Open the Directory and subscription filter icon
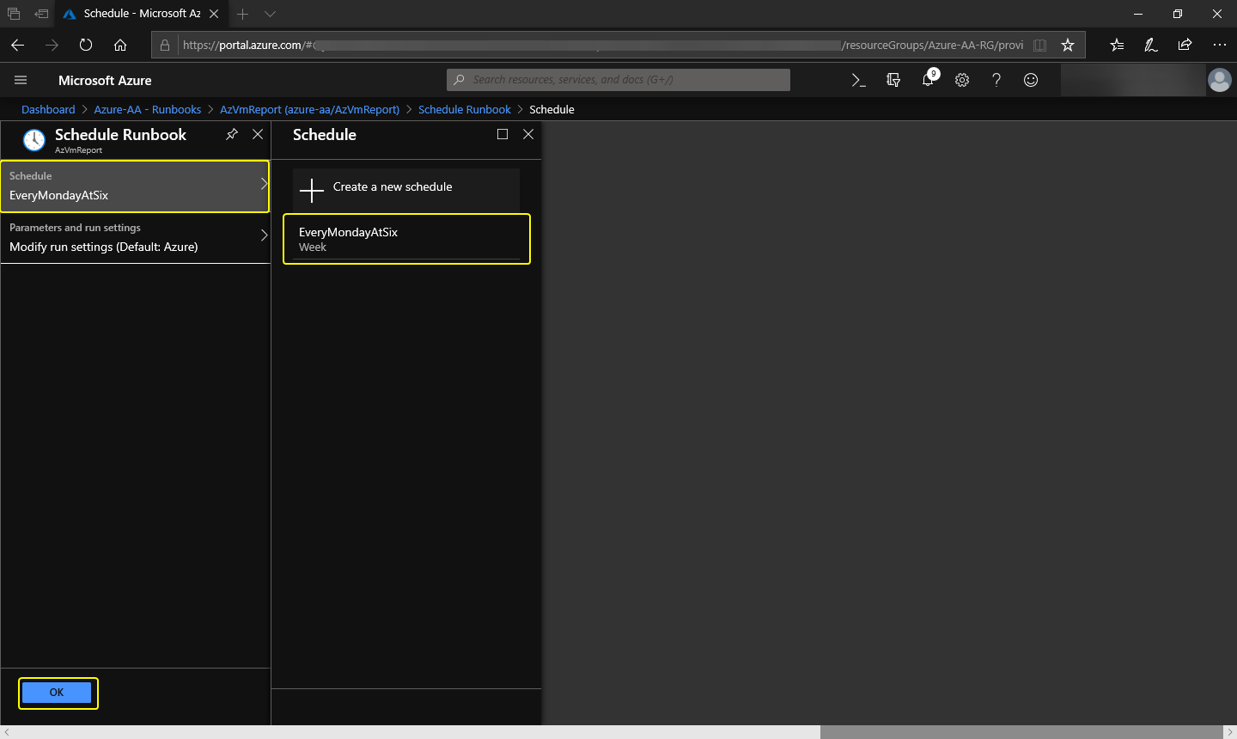Viewport: 1237px width, 739px height. 893,80
